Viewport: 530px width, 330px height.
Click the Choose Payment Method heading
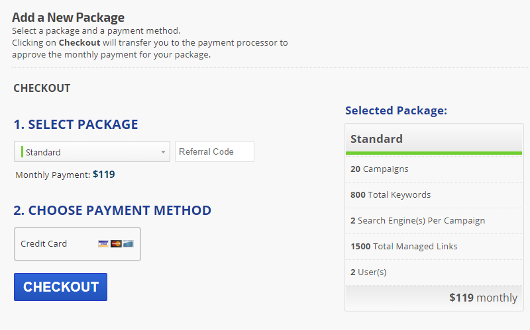click(112, 211)
